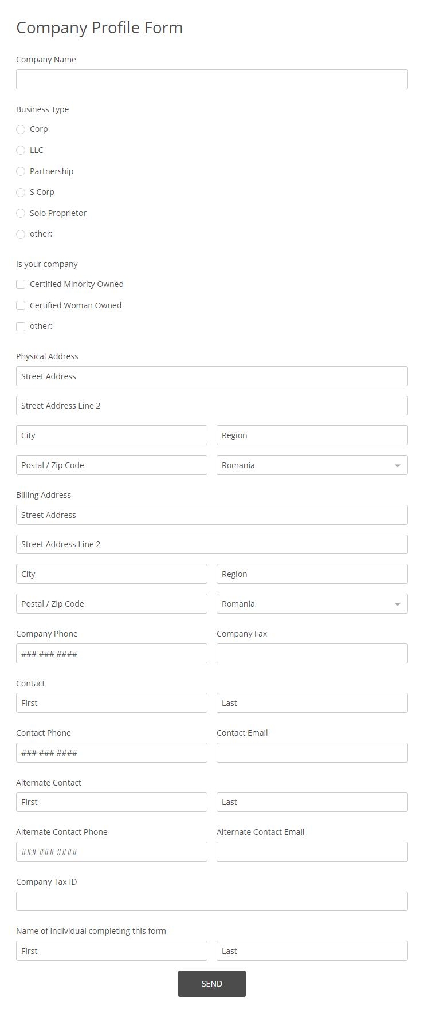424x1013 pixels.
Task: Select the Partnership business type
Action: coord(21,171)
